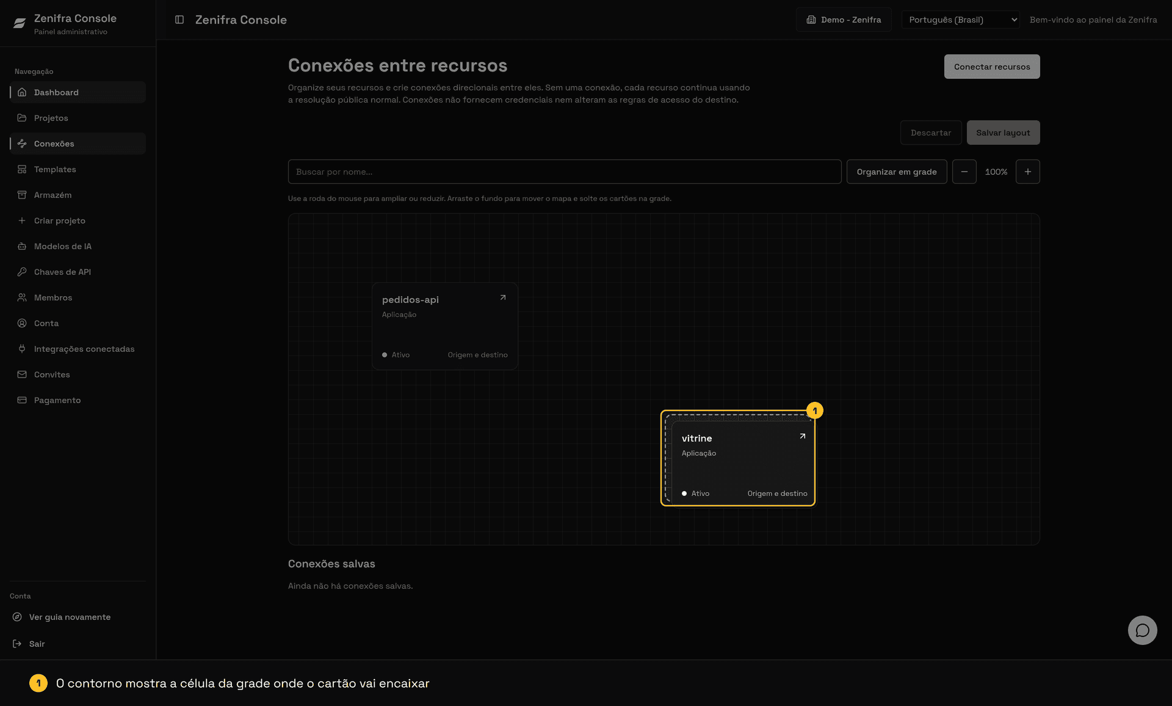
Task: Focus the Buscar por nome search field
Action: coord(565,172)
